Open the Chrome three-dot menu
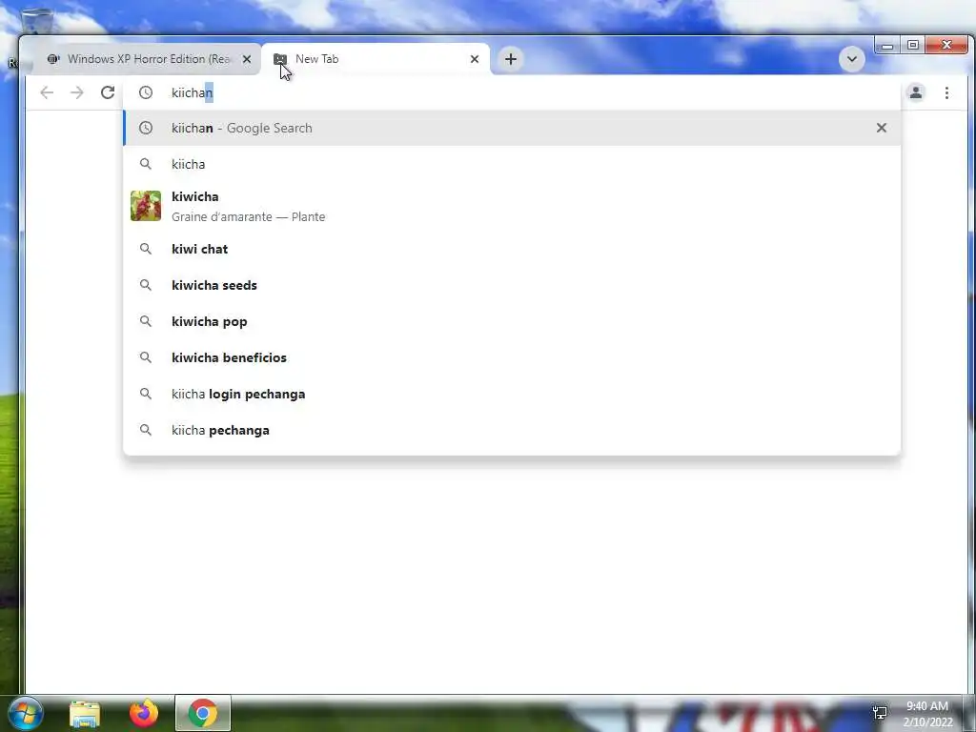Screen dimensions: 976x732 point(946,92)
